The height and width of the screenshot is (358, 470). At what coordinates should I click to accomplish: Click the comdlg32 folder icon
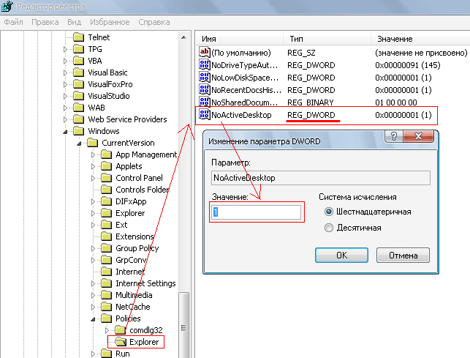(120, 330)
